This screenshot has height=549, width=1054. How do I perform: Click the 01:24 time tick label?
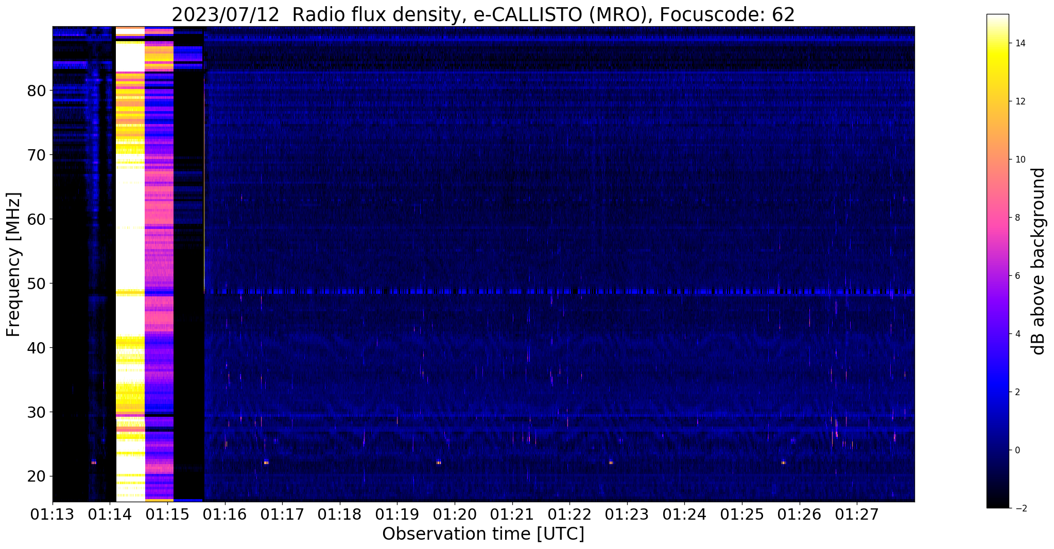[684, 515]
